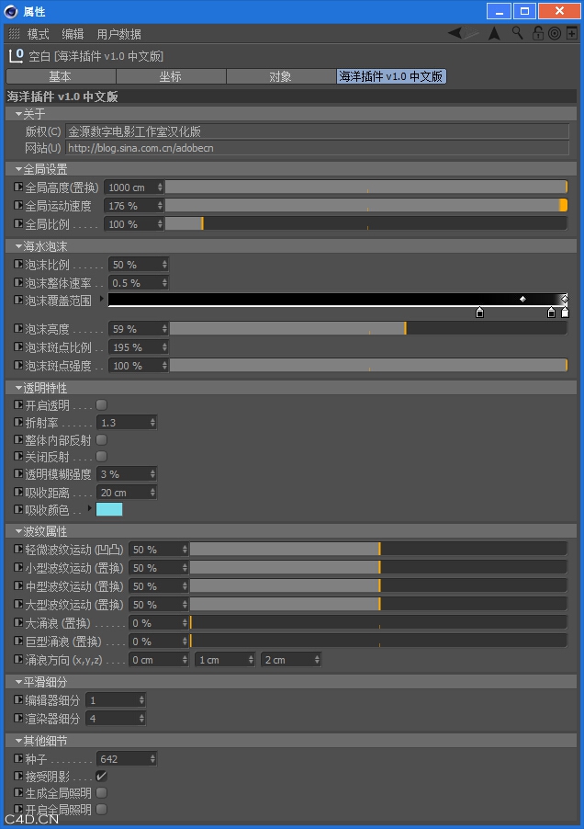The image size is (584, 829).
Task: Click the gradient bias diamond handle
Action: (522, 299)
